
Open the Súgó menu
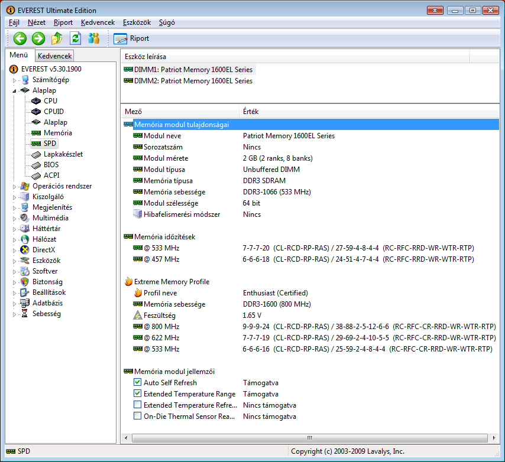point(167,22)
